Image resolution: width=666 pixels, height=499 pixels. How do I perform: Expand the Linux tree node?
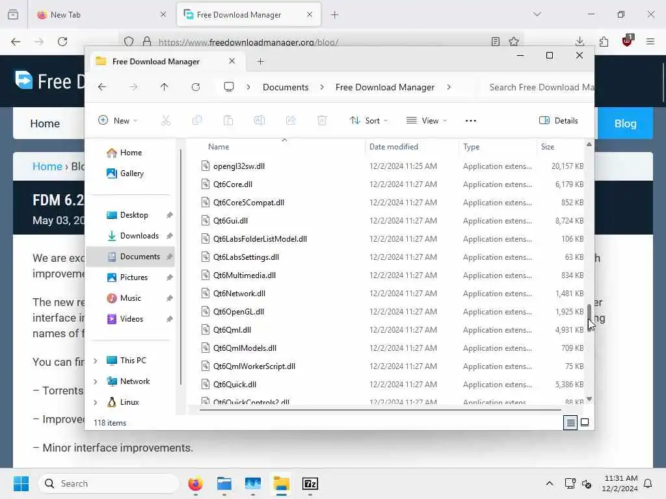point(96,402)
